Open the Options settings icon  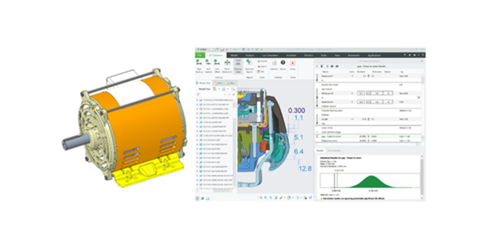[273, 64]
